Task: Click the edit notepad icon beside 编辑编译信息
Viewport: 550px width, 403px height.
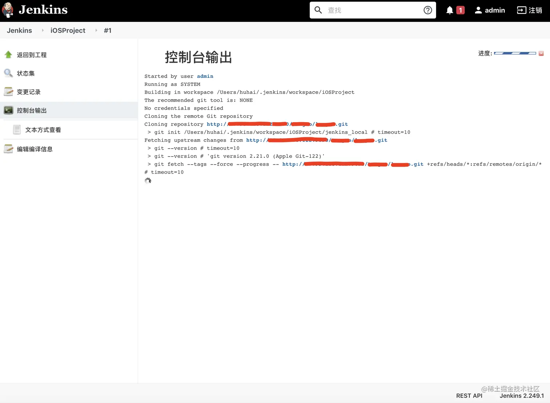Action: (x=8, y=149)
